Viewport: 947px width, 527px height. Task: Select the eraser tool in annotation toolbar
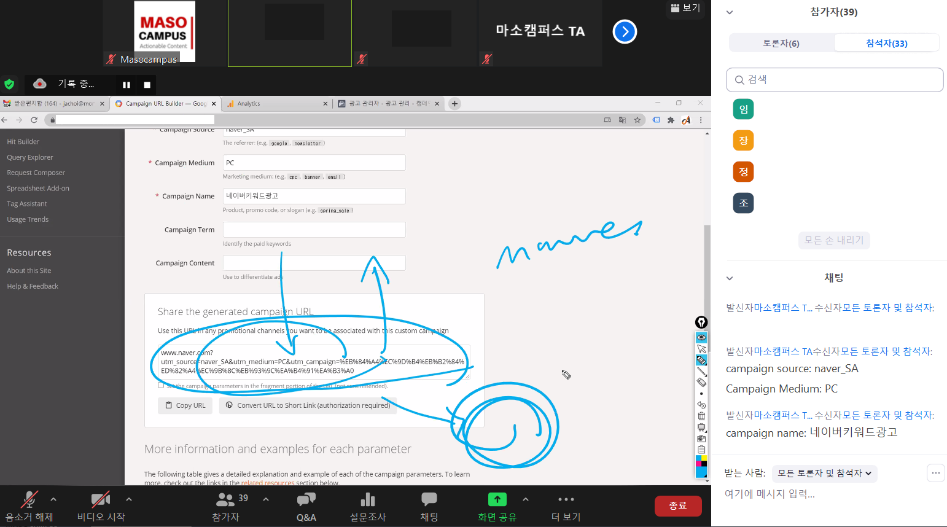701,383
